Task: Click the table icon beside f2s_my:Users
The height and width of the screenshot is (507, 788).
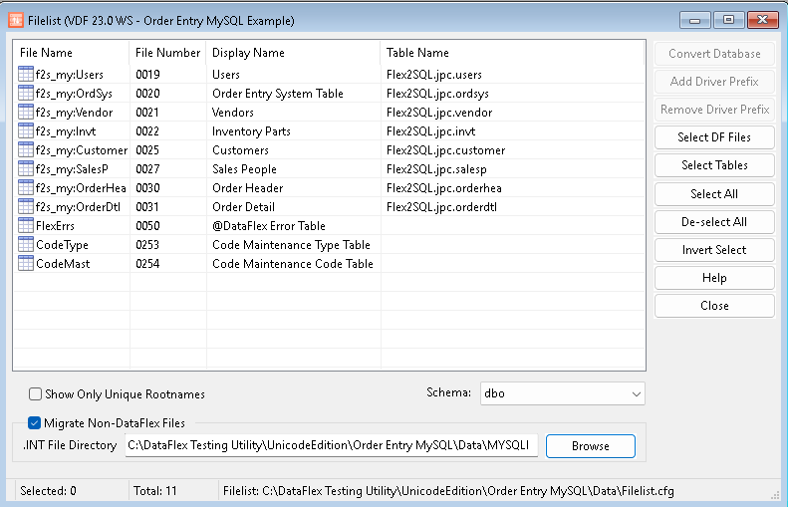Action: 26,75
